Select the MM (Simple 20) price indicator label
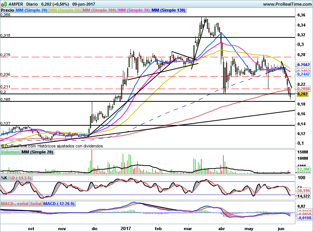 (31, 10)
